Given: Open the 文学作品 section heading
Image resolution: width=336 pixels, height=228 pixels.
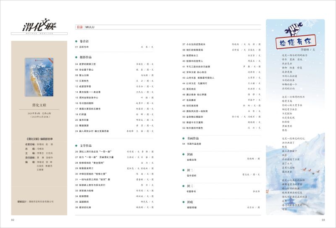Looking at the screenshot, I should pos(85,145).
